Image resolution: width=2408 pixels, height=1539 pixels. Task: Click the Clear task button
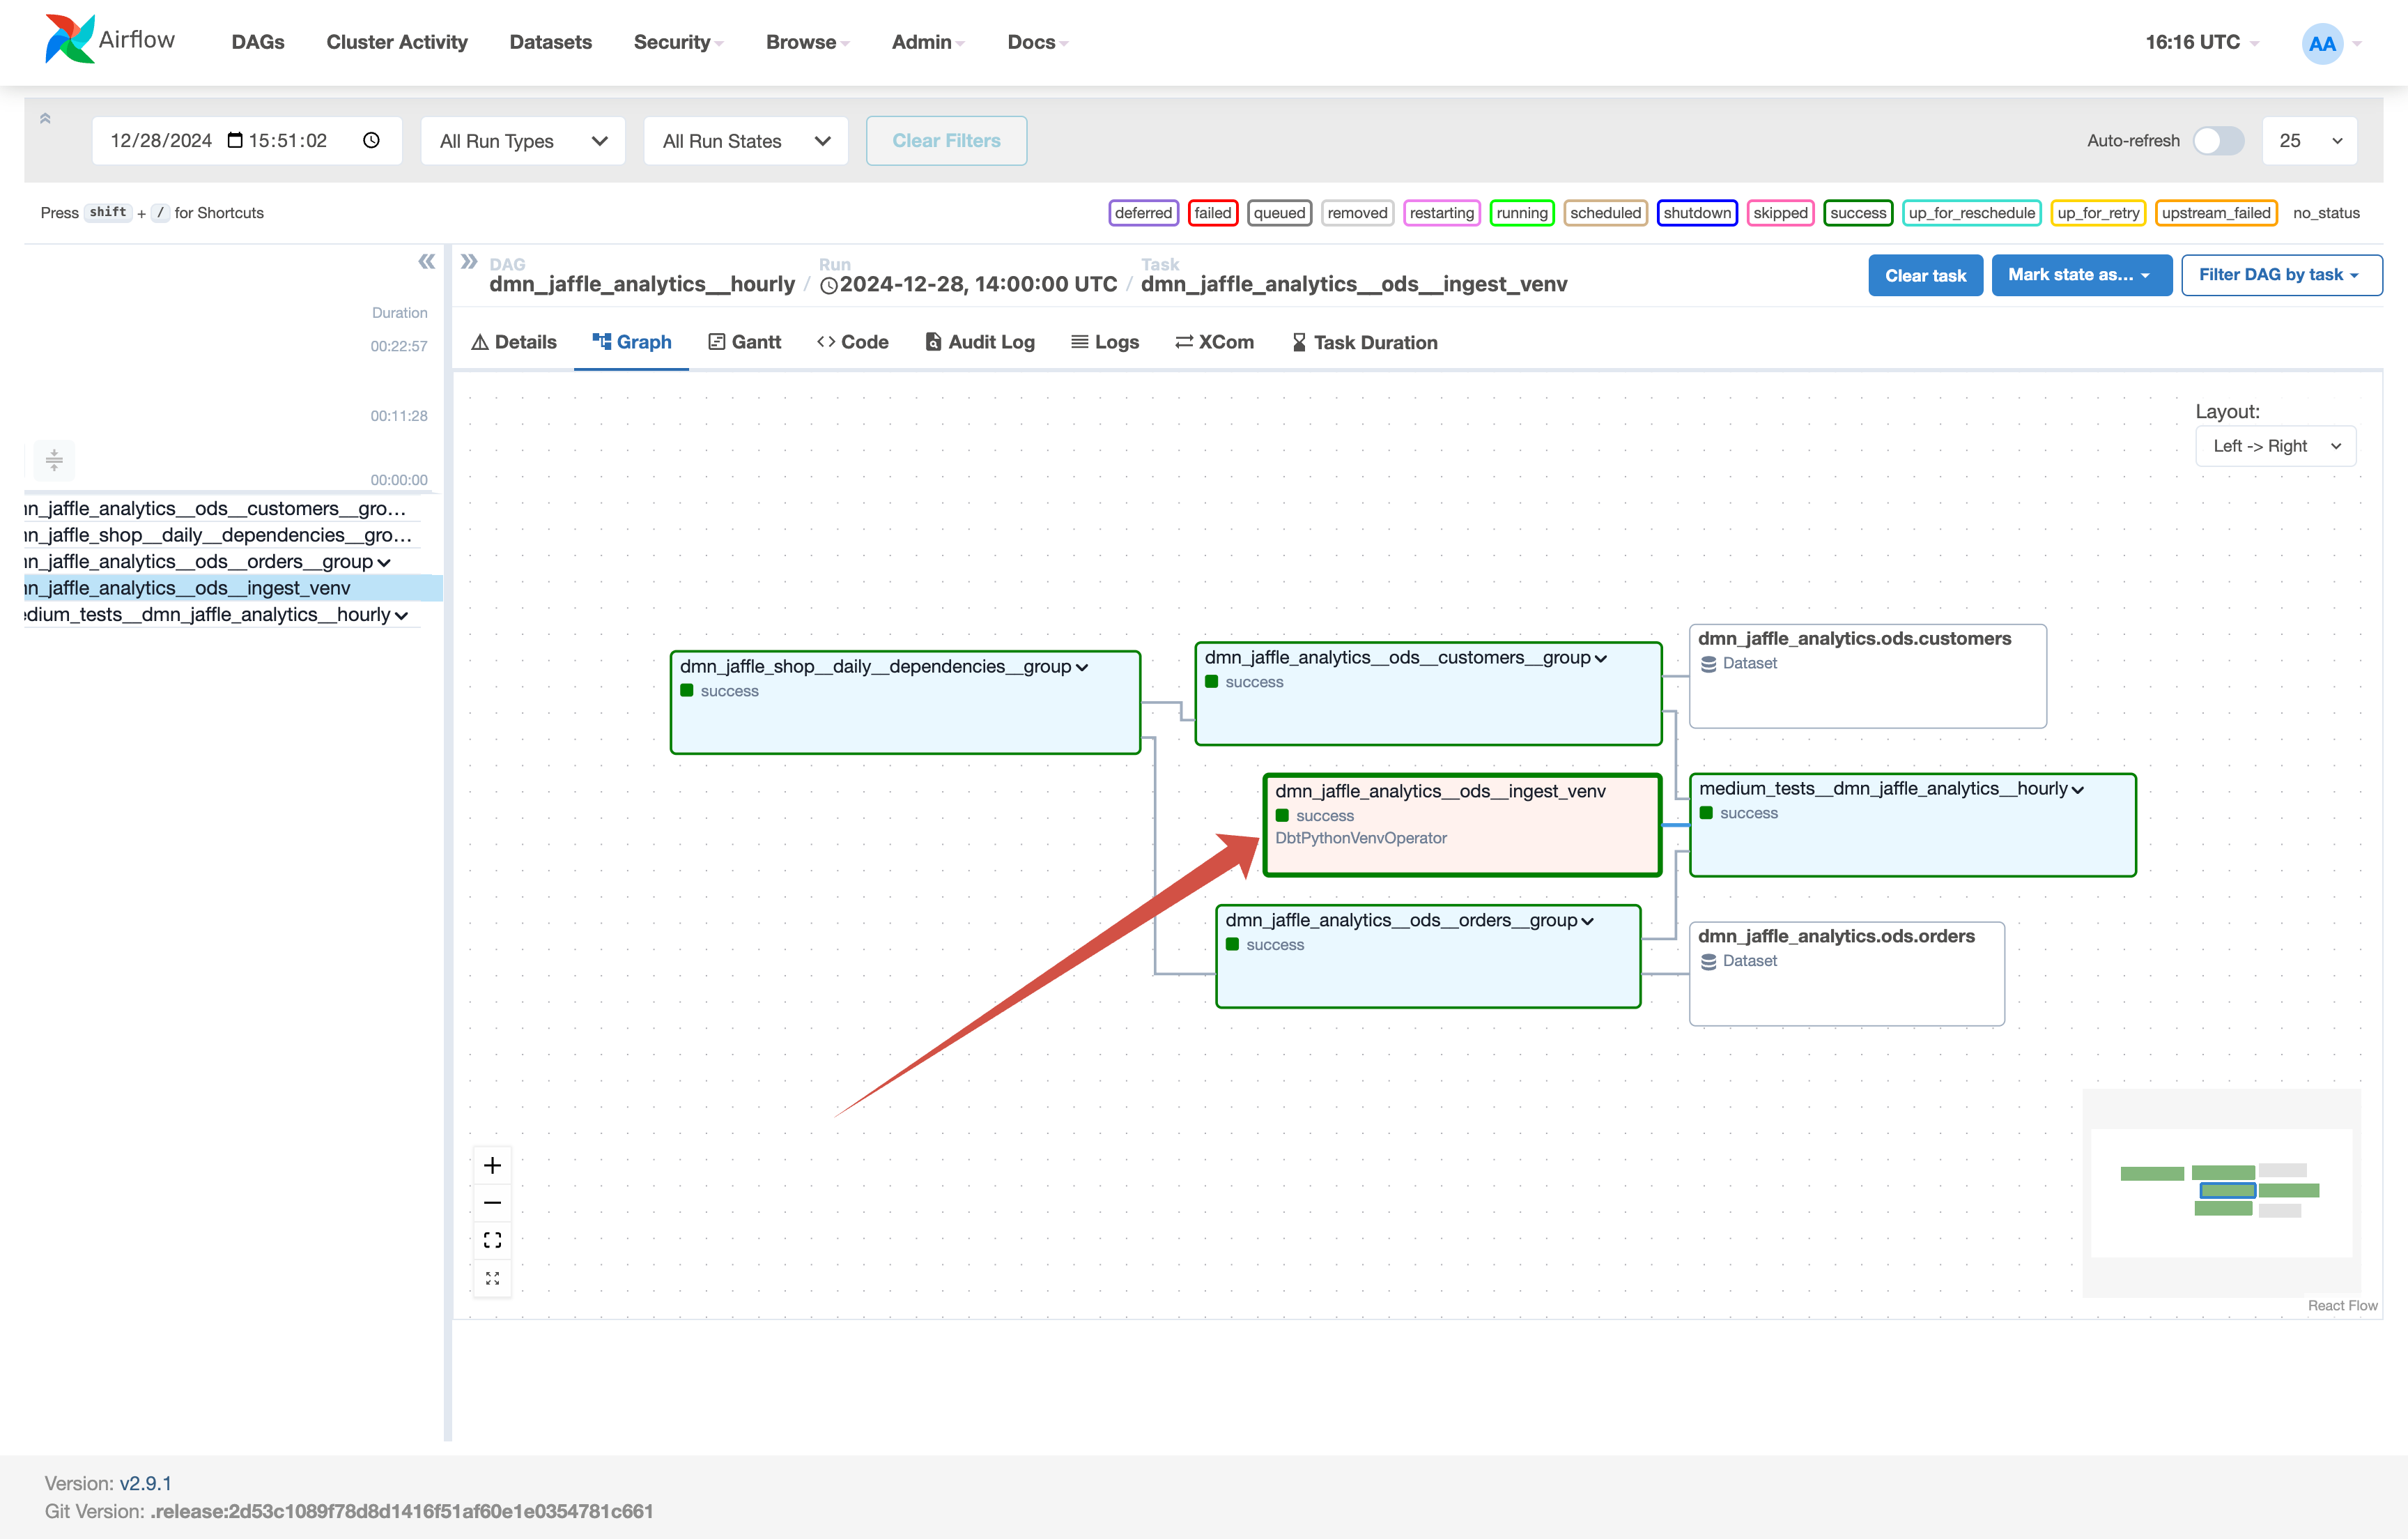click(x=1925, y=275)
